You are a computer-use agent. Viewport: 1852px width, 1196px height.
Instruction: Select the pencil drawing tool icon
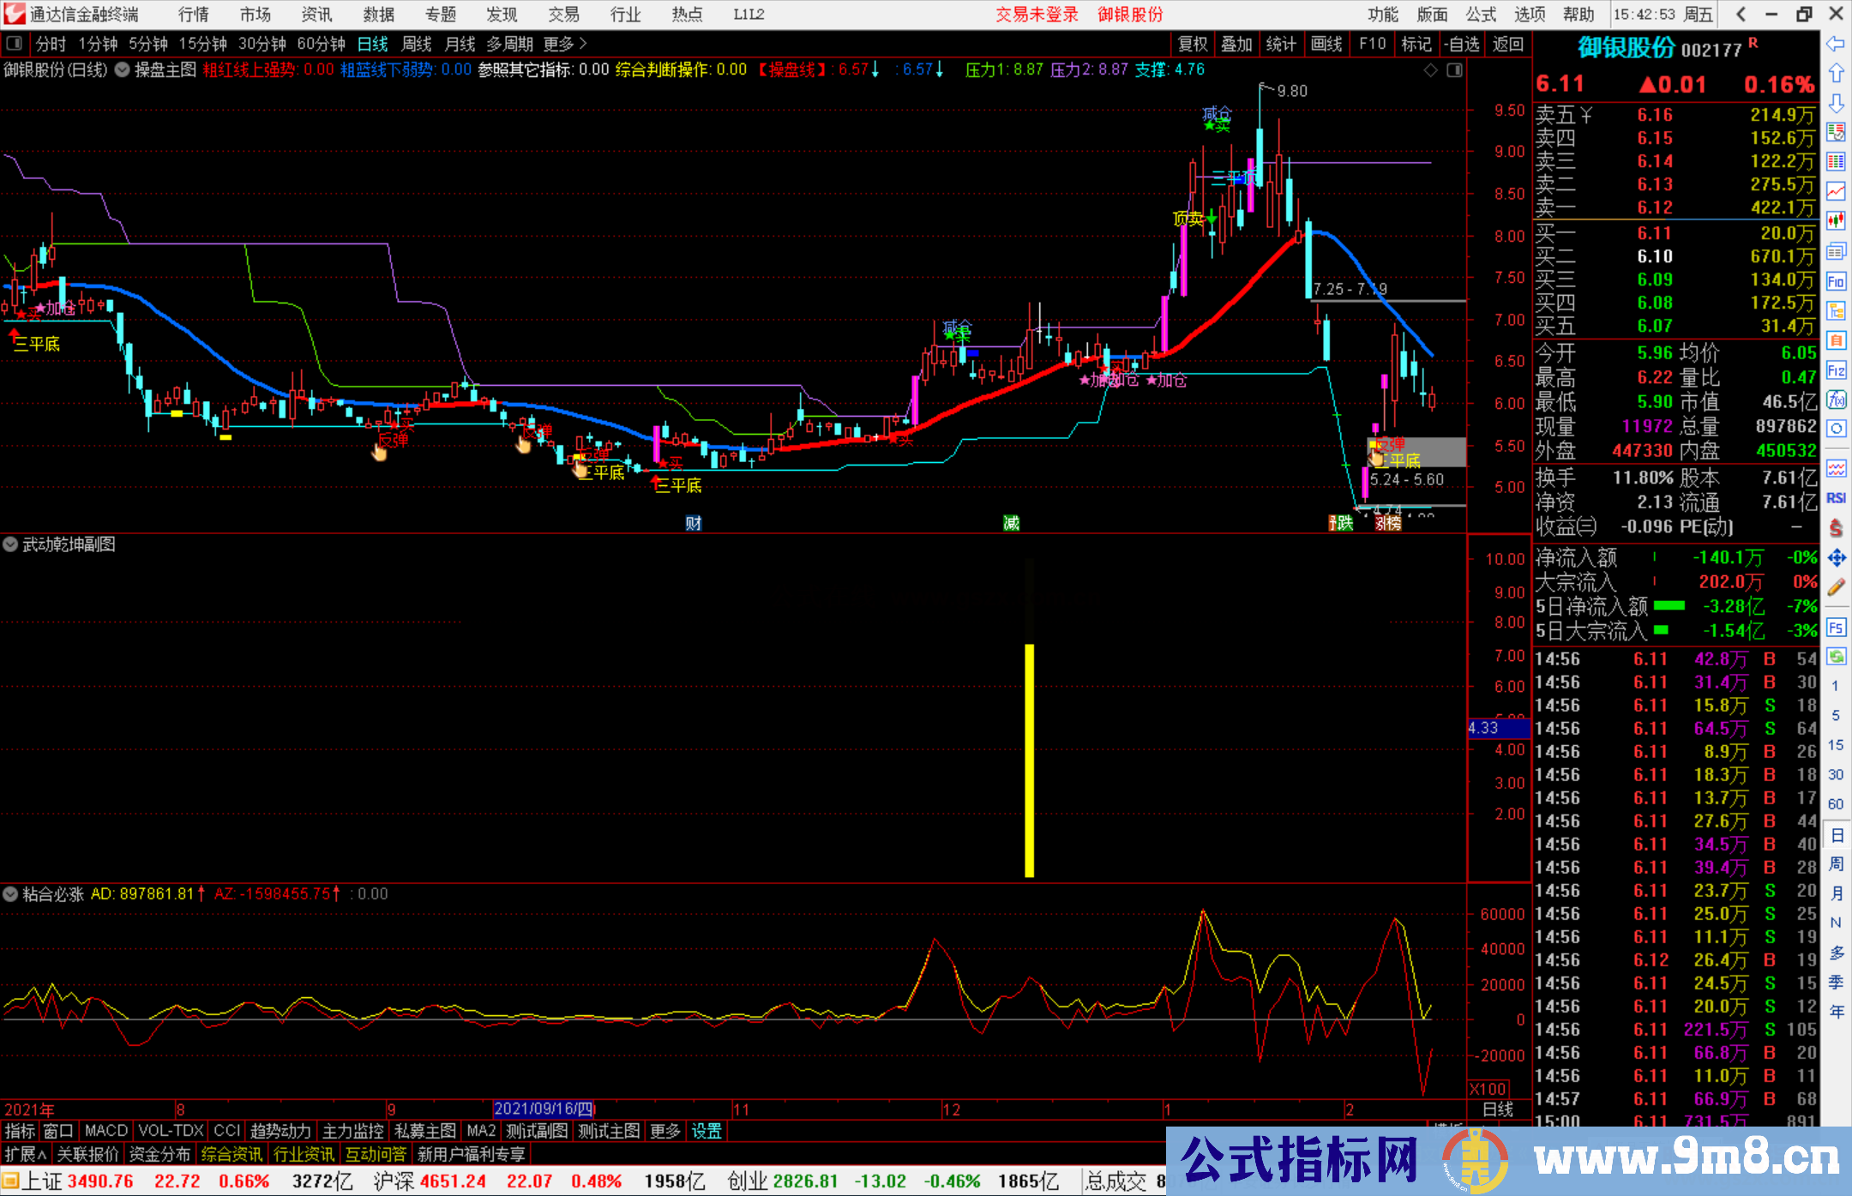pos(1836,587)
